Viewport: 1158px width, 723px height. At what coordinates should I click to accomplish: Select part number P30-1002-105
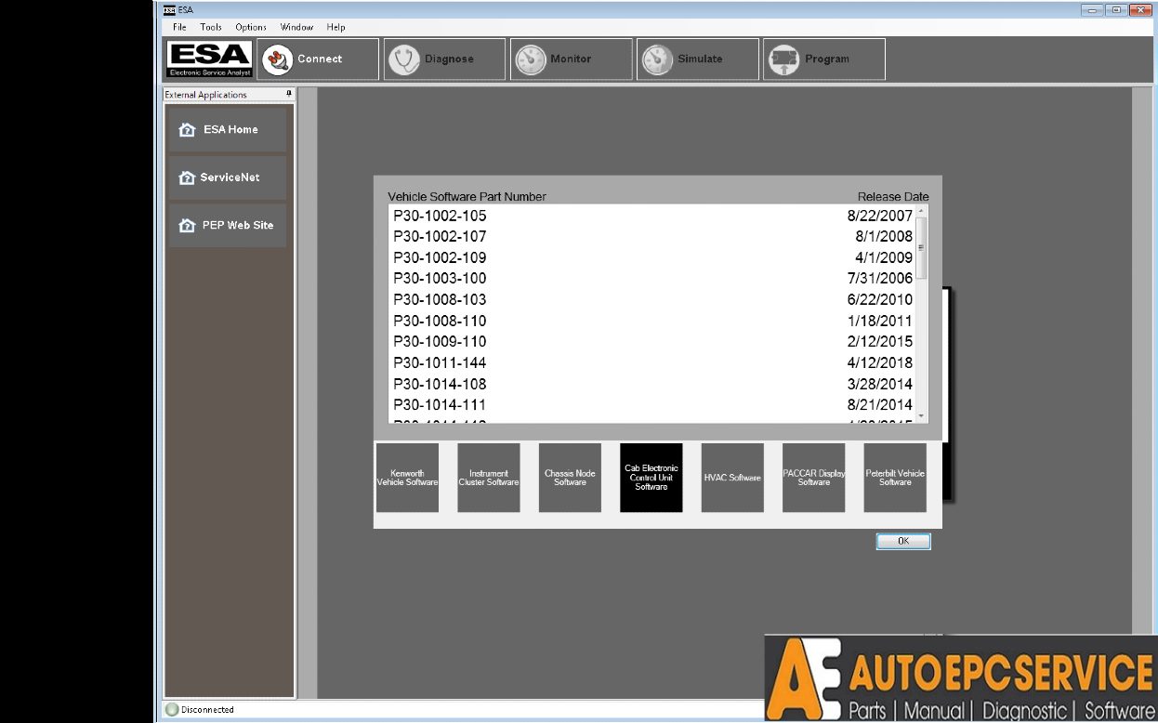coord(440,216)
